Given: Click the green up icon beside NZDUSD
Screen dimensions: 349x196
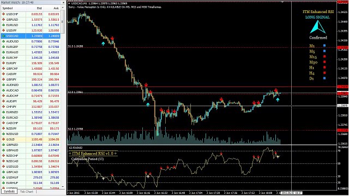Looking at the screenshot, I should (x=3, y=134).
